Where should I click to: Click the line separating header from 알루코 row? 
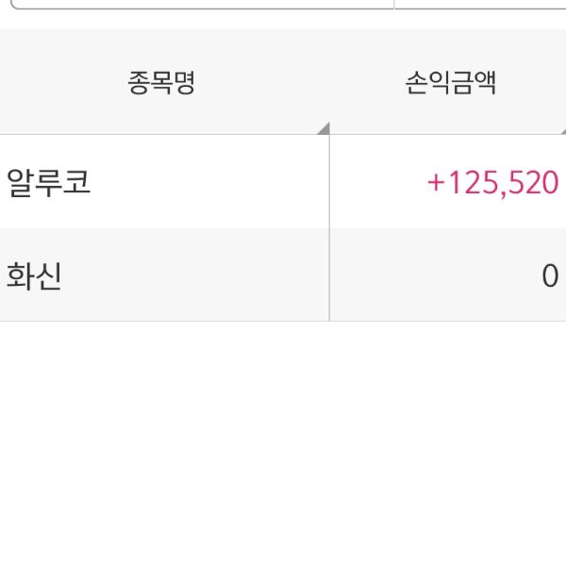click(x=283, y=134)
